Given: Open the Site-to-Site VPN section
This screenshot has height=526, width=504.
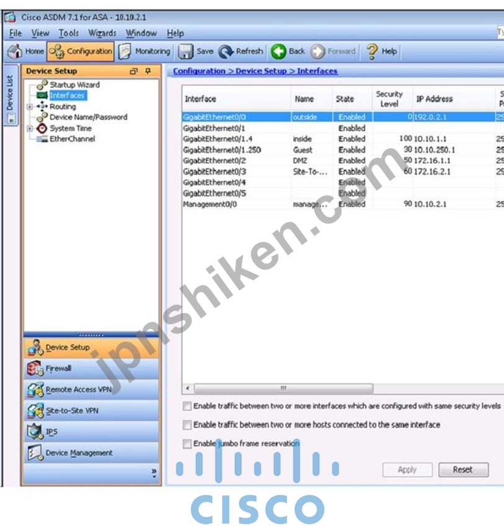Looking at the screenshot, I should click(x=91, y=410).
